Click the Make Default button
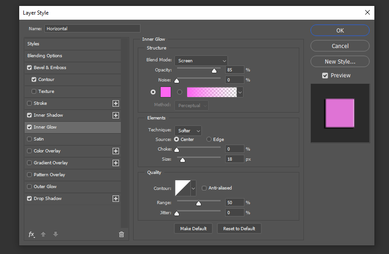The image size is (389, 254). coord(193,228)
